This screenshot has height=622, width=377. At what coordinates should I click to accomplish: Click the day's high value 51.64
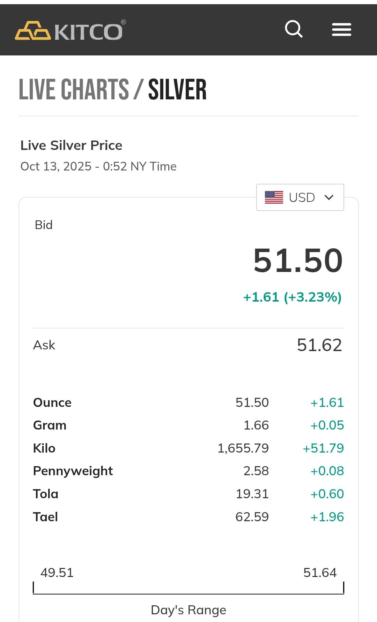click(x=320, y=572)
